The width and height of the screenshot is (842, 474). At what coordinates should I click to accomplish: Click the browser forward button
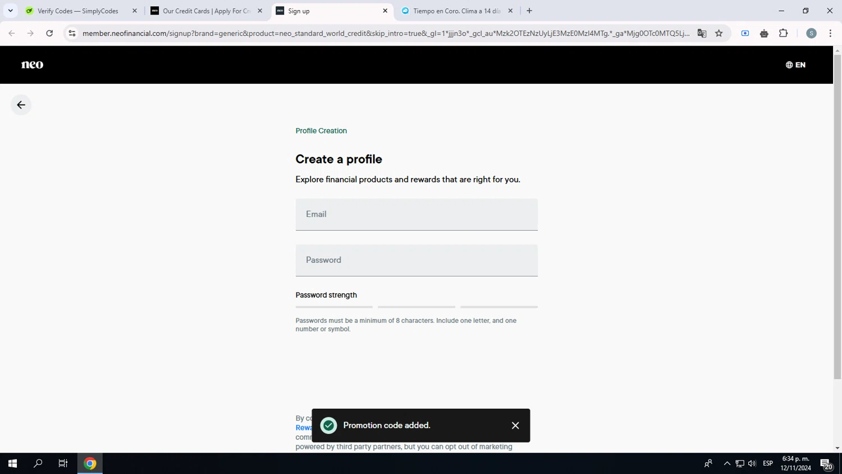coord(30,33)
